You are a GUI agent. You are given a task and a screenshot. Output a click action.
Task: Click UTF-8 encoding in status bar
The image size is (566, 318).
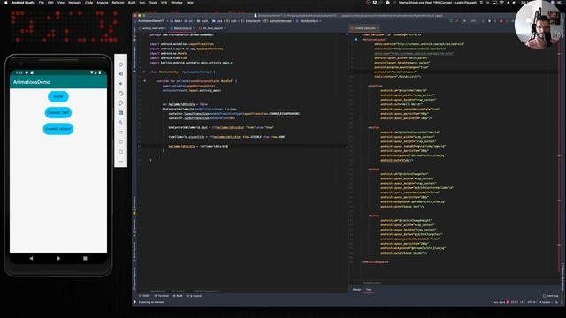[532, 302]
